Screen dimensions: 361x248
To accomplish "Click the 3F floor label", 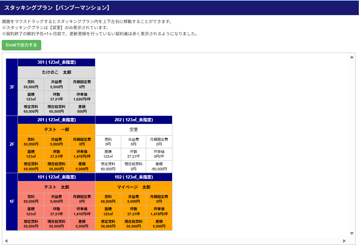I will pyautogui.click(x=12, y=87).
